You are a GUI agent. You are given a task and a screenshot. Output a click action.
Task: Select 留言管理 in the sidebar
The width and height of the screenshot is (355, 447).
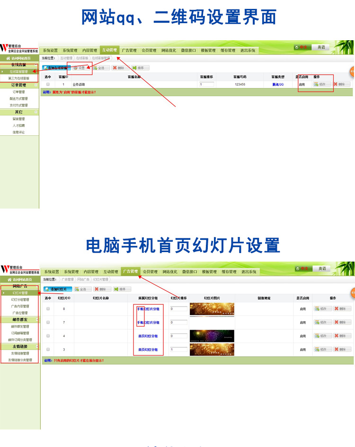(19, 119)
